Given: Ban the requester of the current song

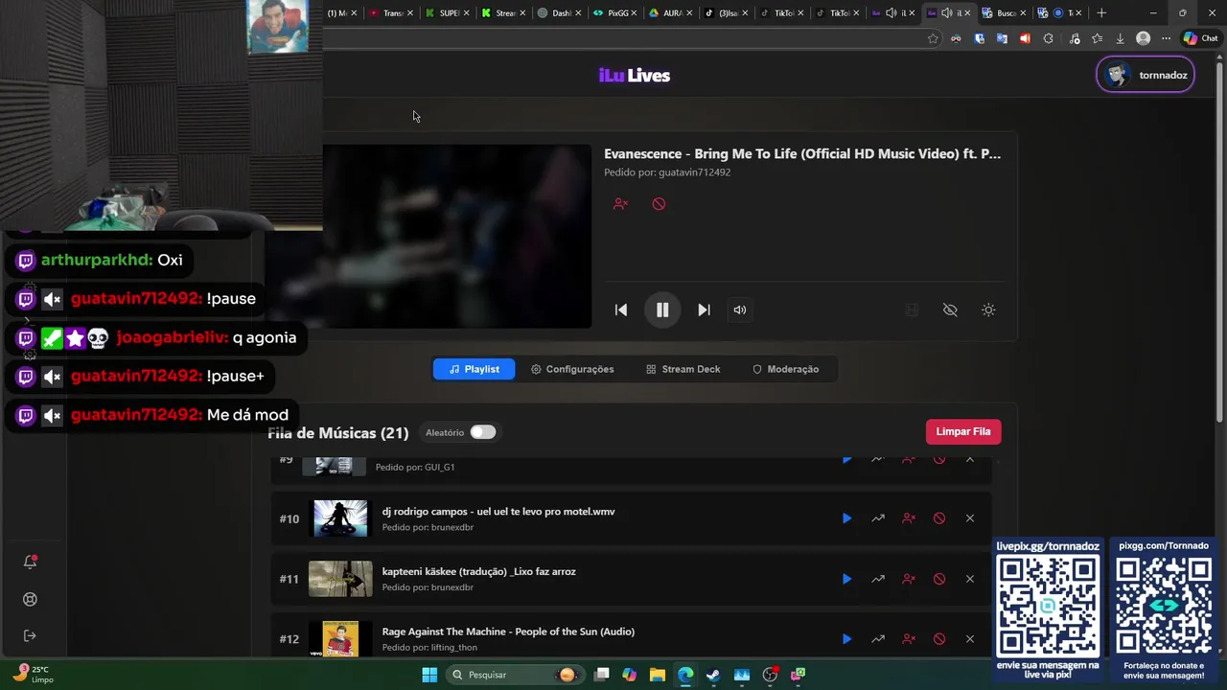Looking at the screenshot, I should pyautogui.click(x=620, y=204).
